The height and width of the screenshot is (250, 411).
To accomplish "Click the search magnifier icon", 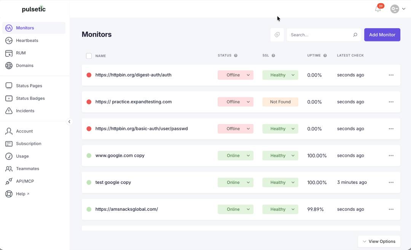I will coord(355,35).
